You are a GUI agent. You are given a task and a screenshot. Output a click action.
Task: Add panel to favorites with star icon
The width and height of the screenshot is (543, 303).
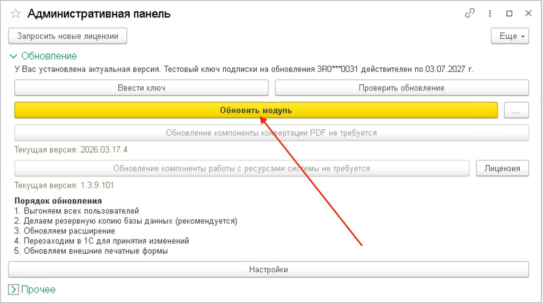[x=15, y=14]
